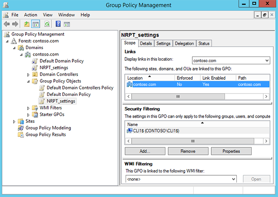Switch to the Details tab

click(x=146, y=44)
